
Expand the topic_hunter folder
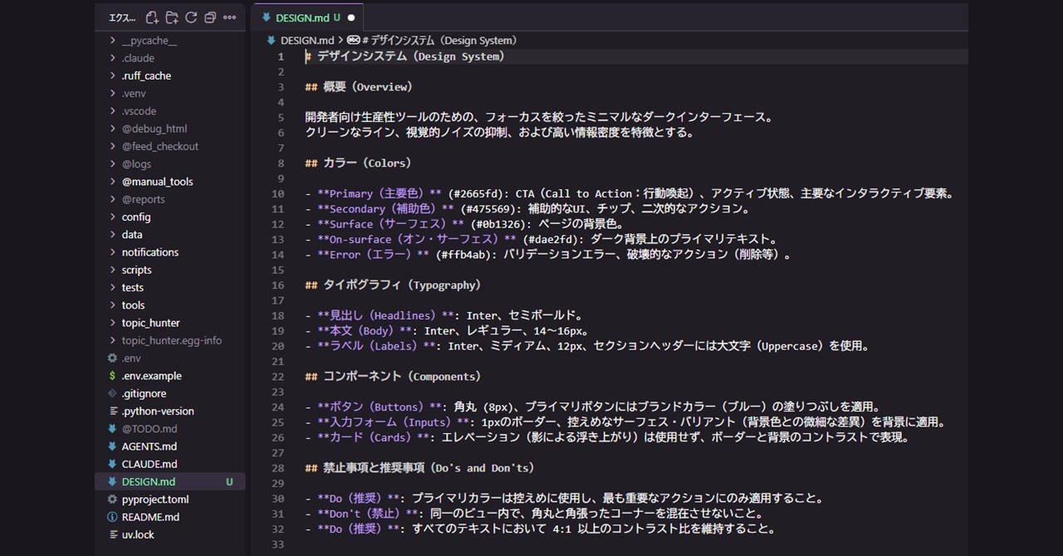(113, 323)
